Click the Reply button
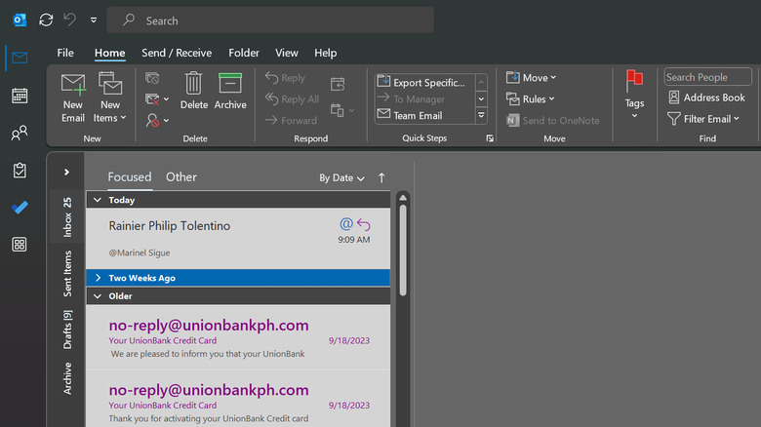This screenshot has height=427, width=761. [285, 78]
